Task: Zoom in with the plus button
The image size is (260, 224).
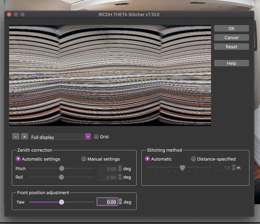Action: pos(25,137)
